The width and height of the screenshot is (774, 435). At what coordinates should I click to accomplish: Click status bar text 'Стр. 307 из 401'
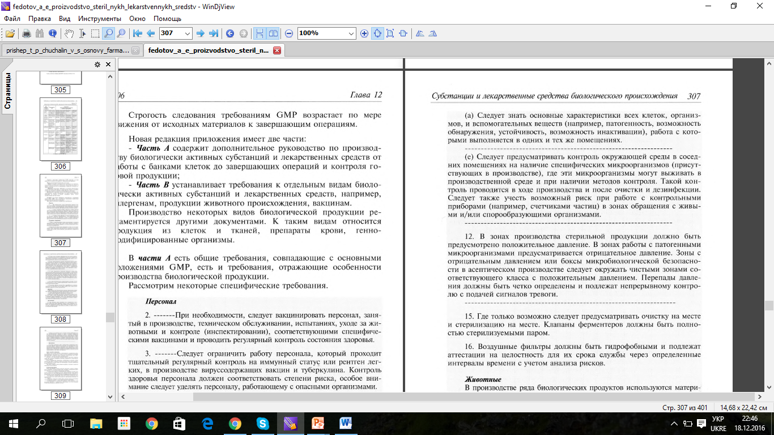[685, 407]
